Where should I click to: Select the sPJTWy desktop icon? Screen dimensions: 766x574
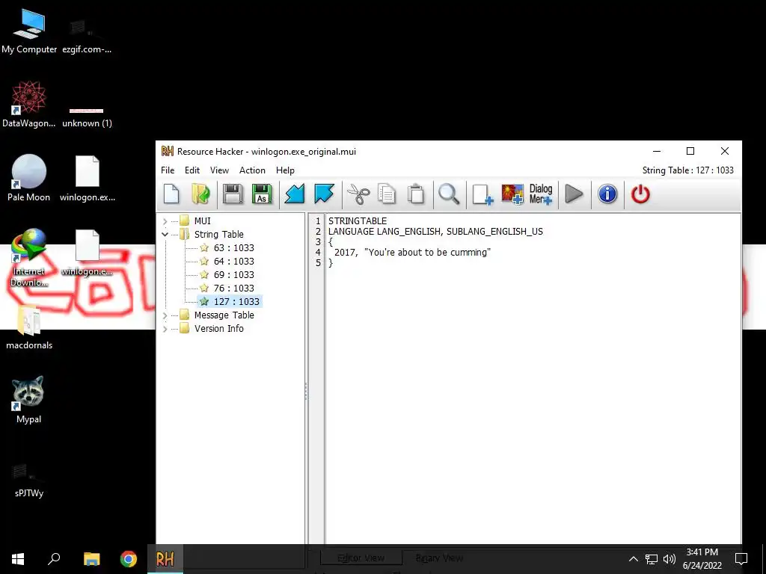(x=29, y=480)
